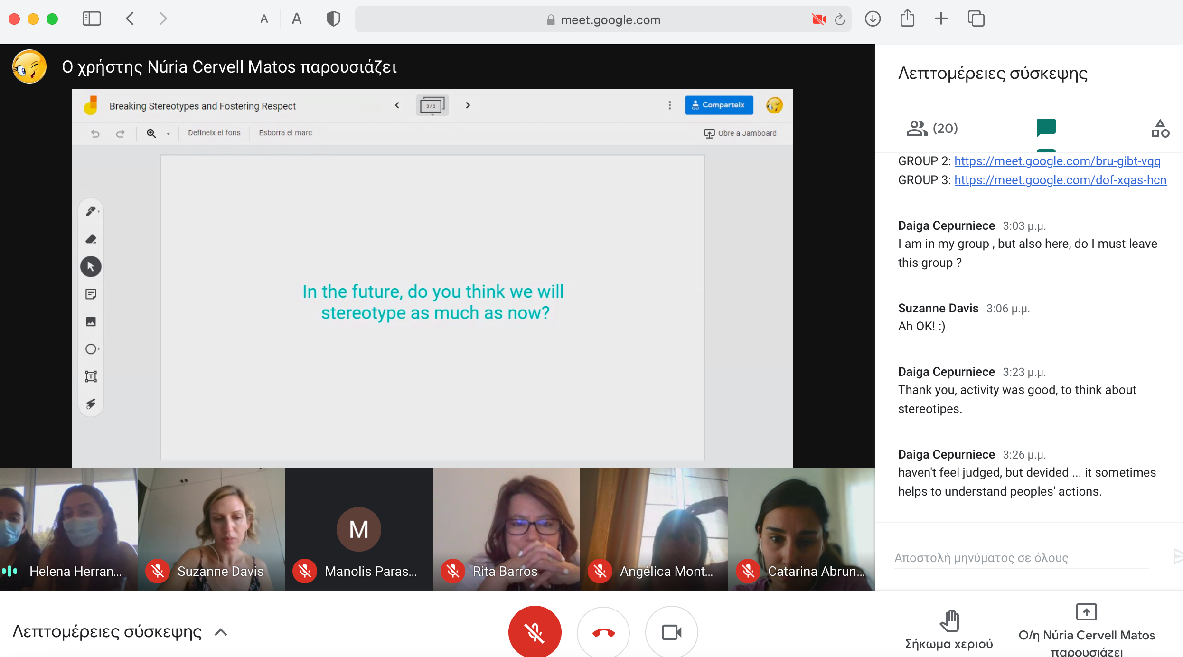Click the Jamboard zoom magnifier
Image resolution: width=1183 pixels, height=657 pixels.
[x=151, y=133]
